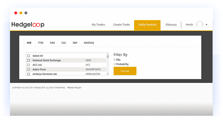
Task: Switch to the NSE tab
Action: tap(29, 43)
